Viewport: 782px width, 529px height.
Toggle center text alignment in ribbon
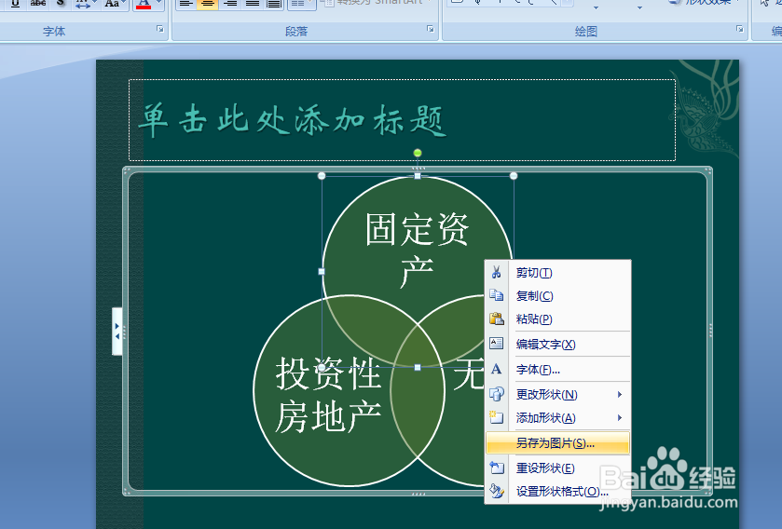tap(208, 4)
